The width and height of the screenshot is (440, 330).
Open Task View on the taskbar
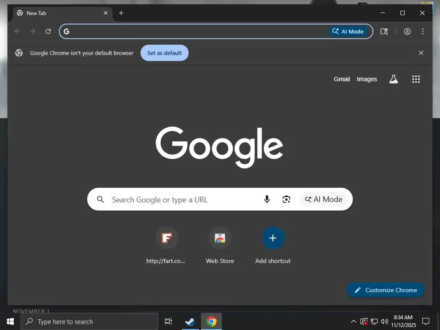click(x=168, y=321)
